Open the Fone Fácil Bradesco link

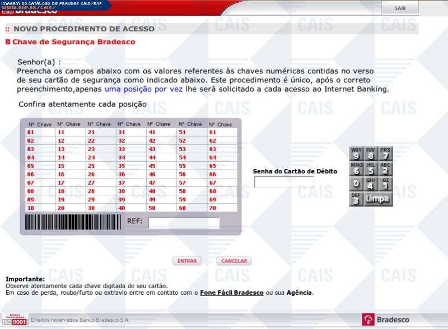click(x=231, y=293)
